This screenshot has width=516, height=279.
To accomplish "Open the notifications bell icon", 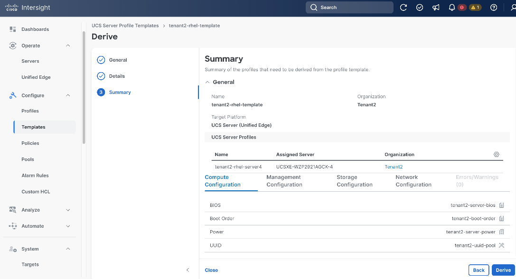I will tap(452, 8).
